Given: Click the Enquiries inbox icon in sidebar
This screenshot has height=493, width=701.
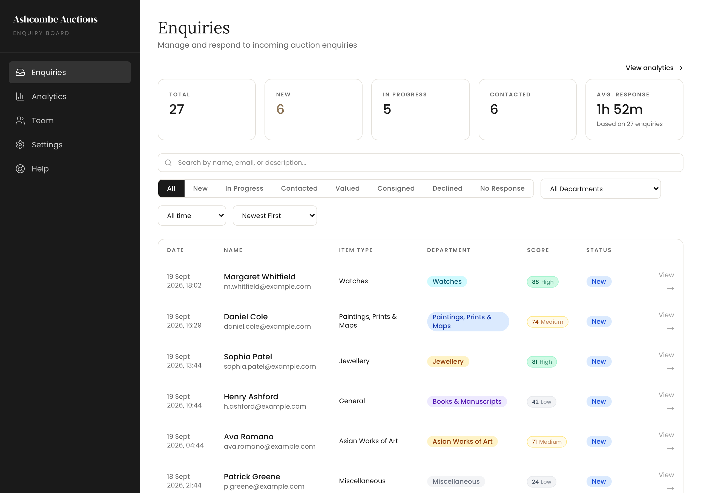Looking at the screenshot, I should coord(20,72).
